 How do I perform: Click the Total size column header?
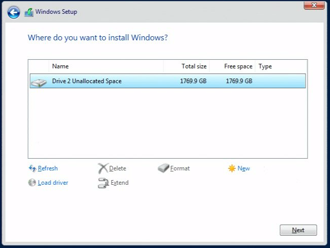tap(186, 66)
